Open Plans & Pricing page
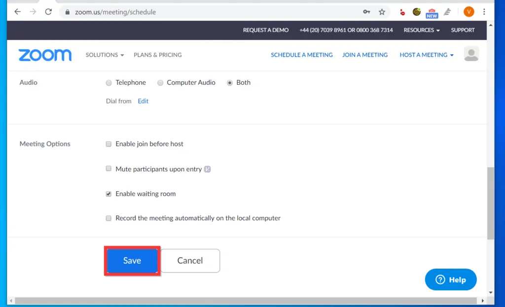 point(157,55)
